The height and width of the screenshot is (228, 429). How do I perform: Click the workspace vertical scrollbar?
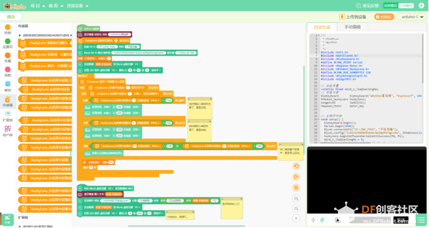click(304, 111)
